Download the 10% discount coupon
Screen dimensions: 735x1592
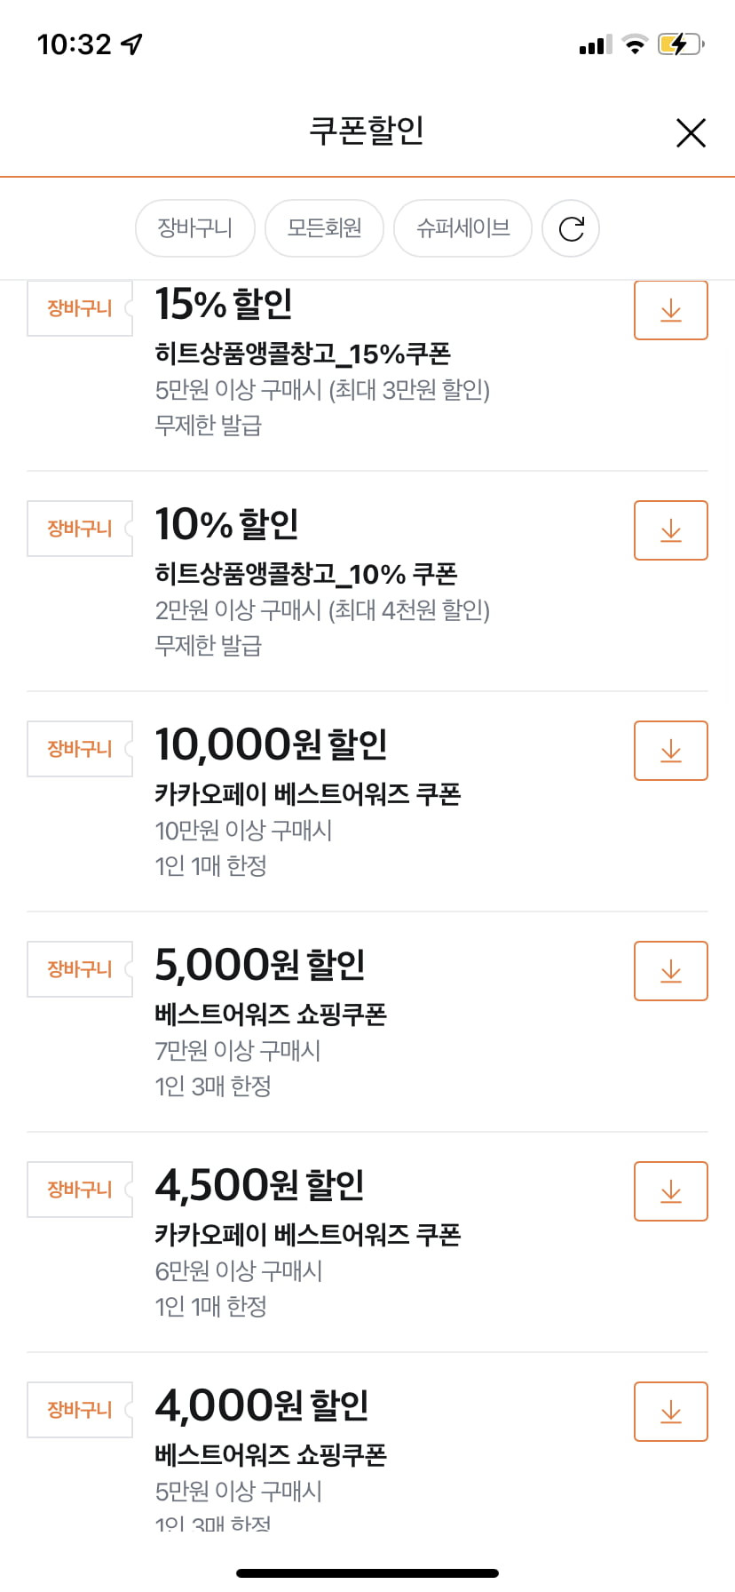671,530
